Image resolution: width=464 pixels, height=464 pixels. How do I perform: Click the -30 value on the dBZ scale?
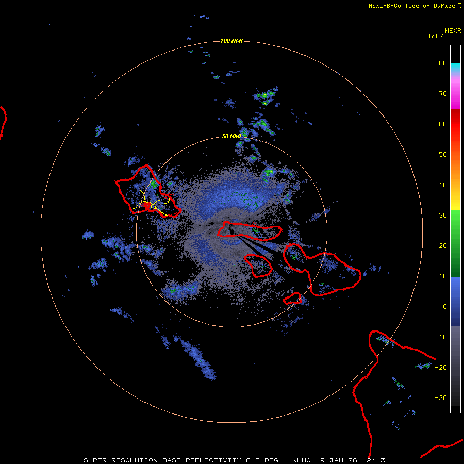(x=441, y=398)
